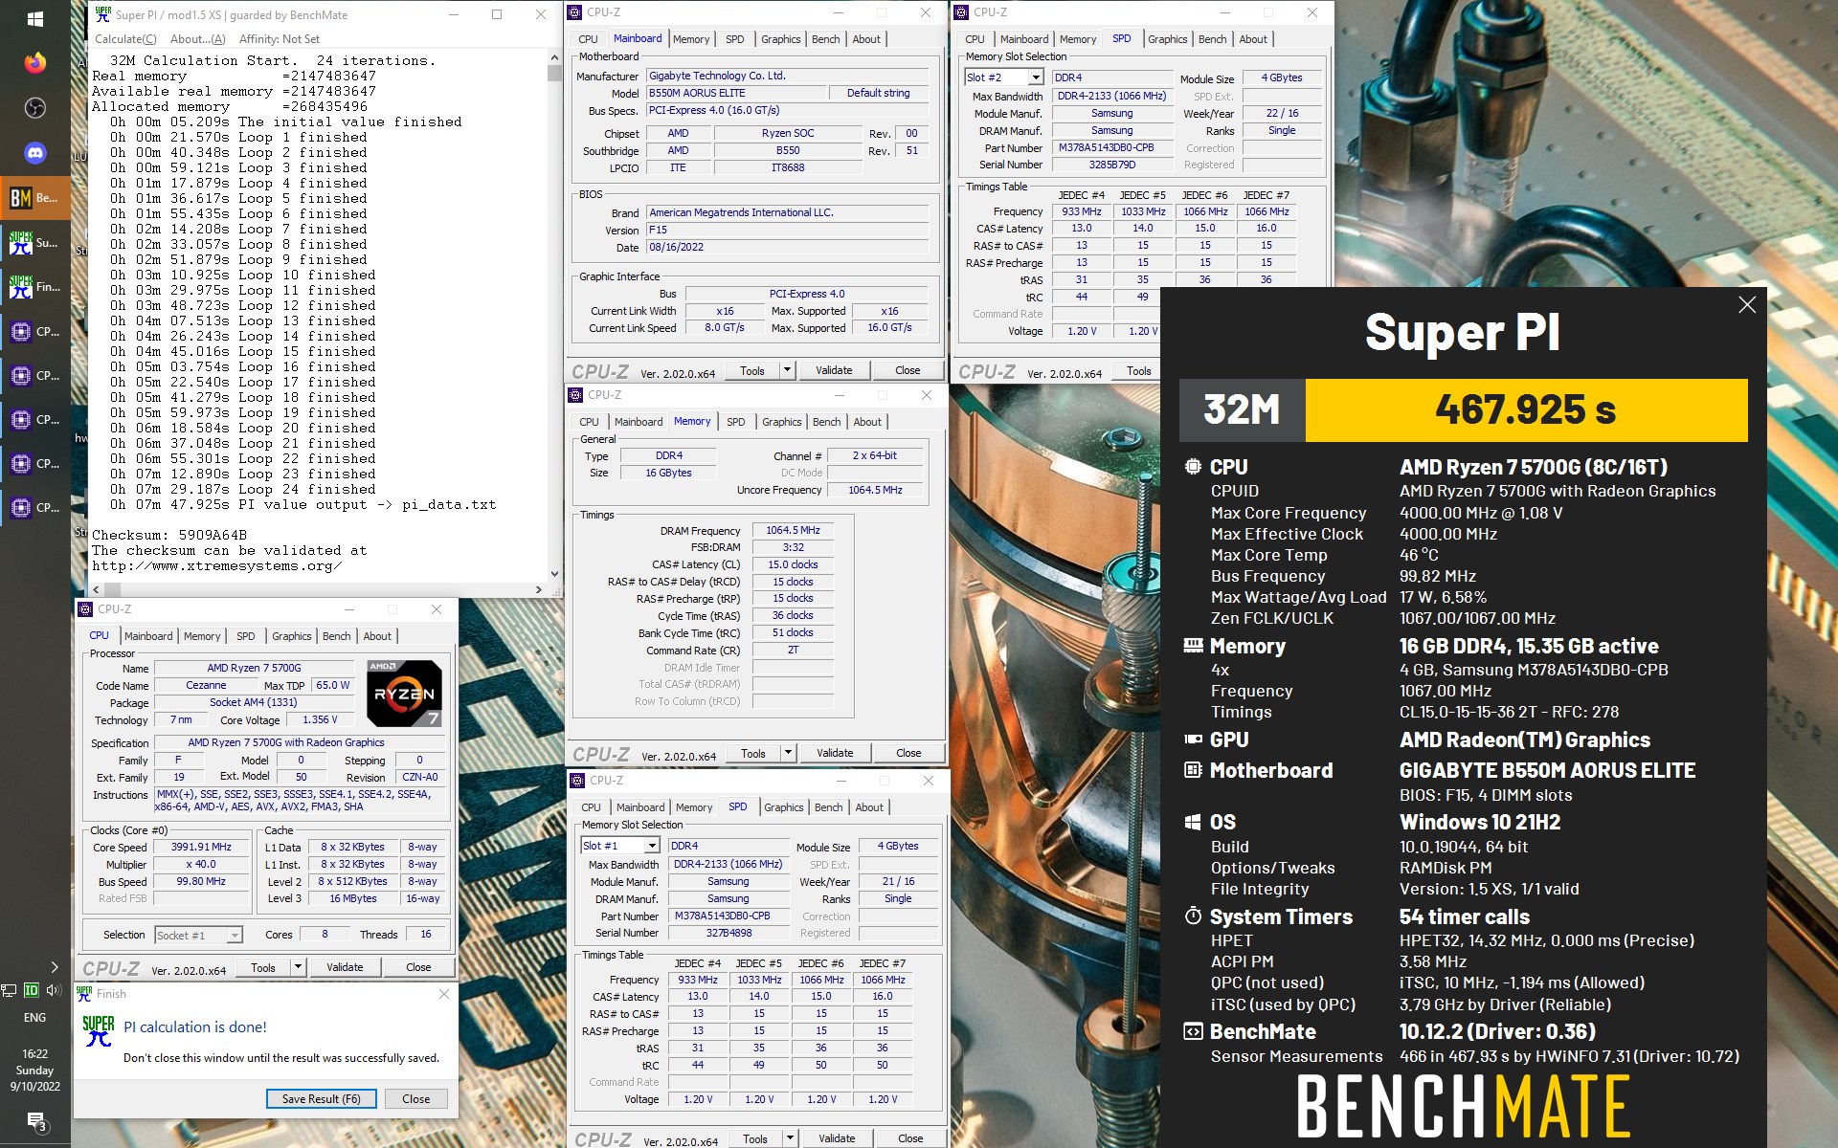Click Super PI horizontal scroll right arrow
Viewport: 1838px width, 1148px height.
[539, 590]
